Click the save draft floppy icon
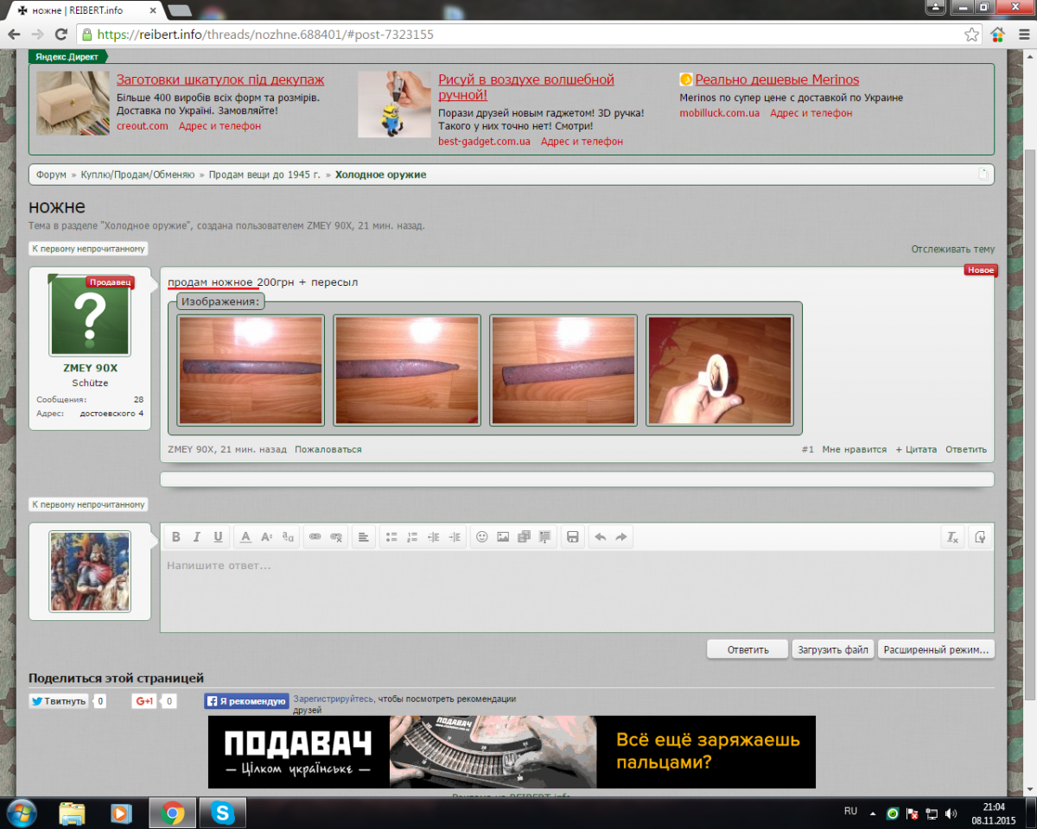 click(x=572, y=537)
